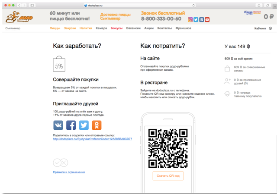Show all tabs in Safari
277x194 pixels.
(267, 6)
